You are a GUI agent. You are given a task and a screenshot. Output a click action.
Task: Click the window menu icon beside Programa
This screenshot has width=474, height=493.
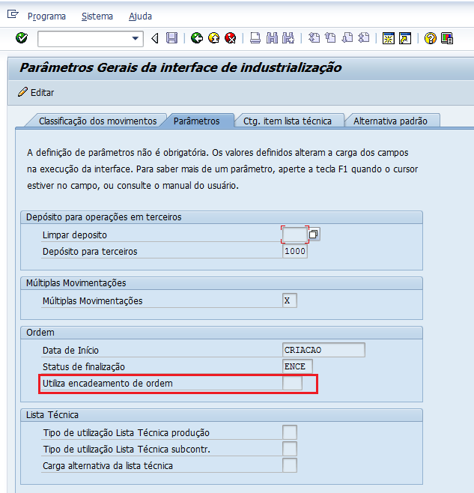coord(13,14)
